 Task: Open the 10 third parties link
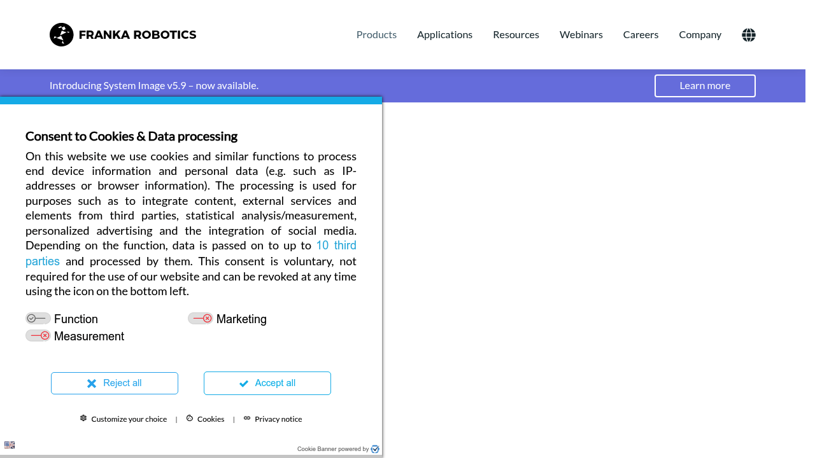(336, 246)
